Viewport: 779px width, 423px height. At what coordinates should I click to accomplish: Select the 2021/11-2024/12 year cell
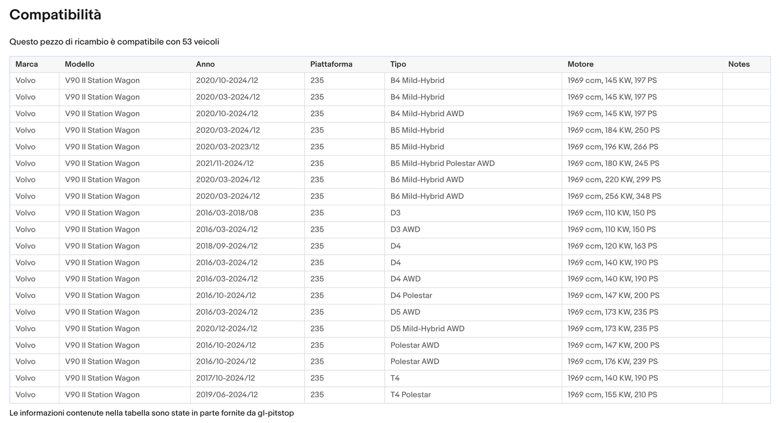click(225, 163)
